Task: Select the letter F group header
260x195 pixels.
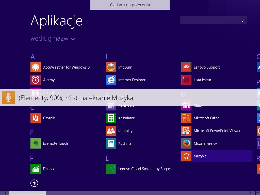Action: (32, 158)
